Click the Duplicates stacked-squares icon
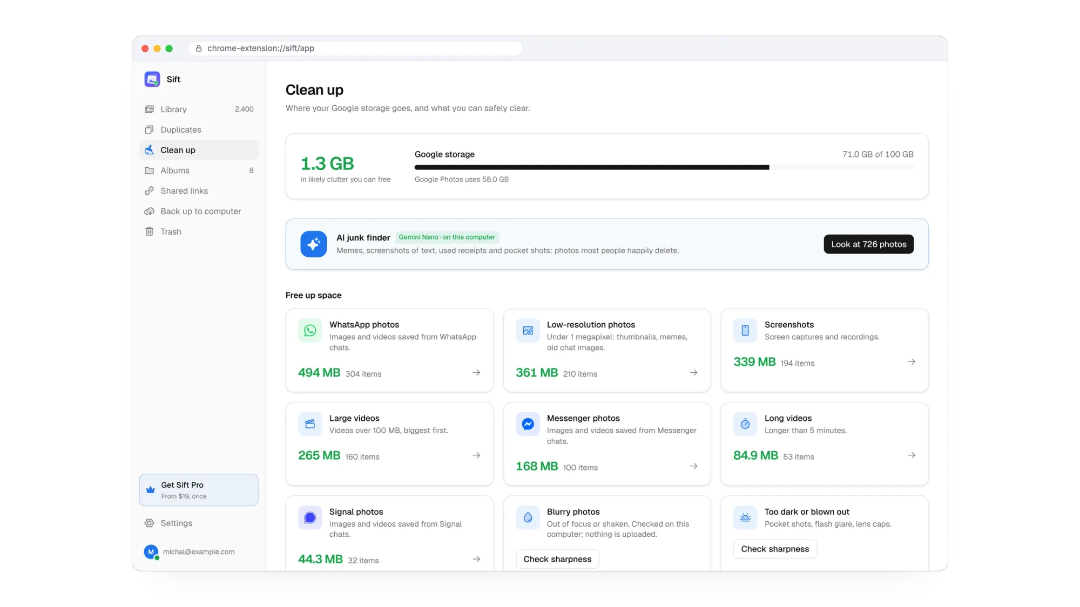Viewport: 1080px width, 607px height. (x=150, y=130)
